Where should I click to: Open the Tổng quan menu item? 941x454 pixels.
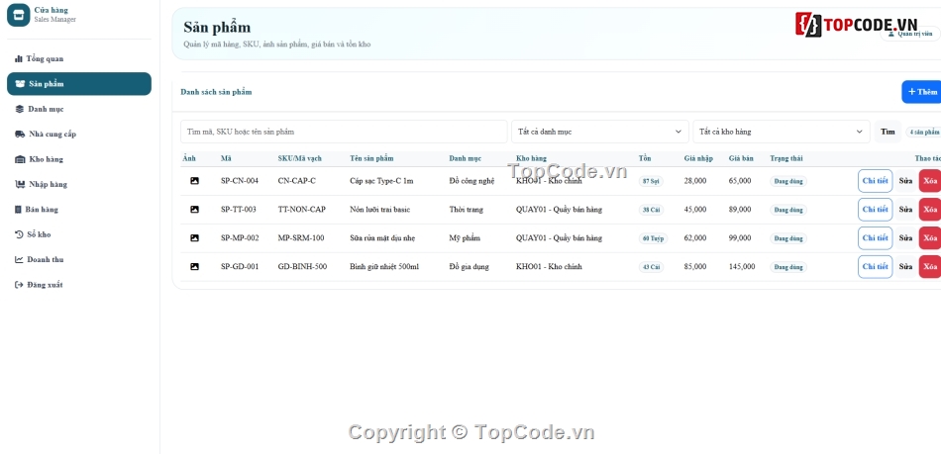click(79, 58)
